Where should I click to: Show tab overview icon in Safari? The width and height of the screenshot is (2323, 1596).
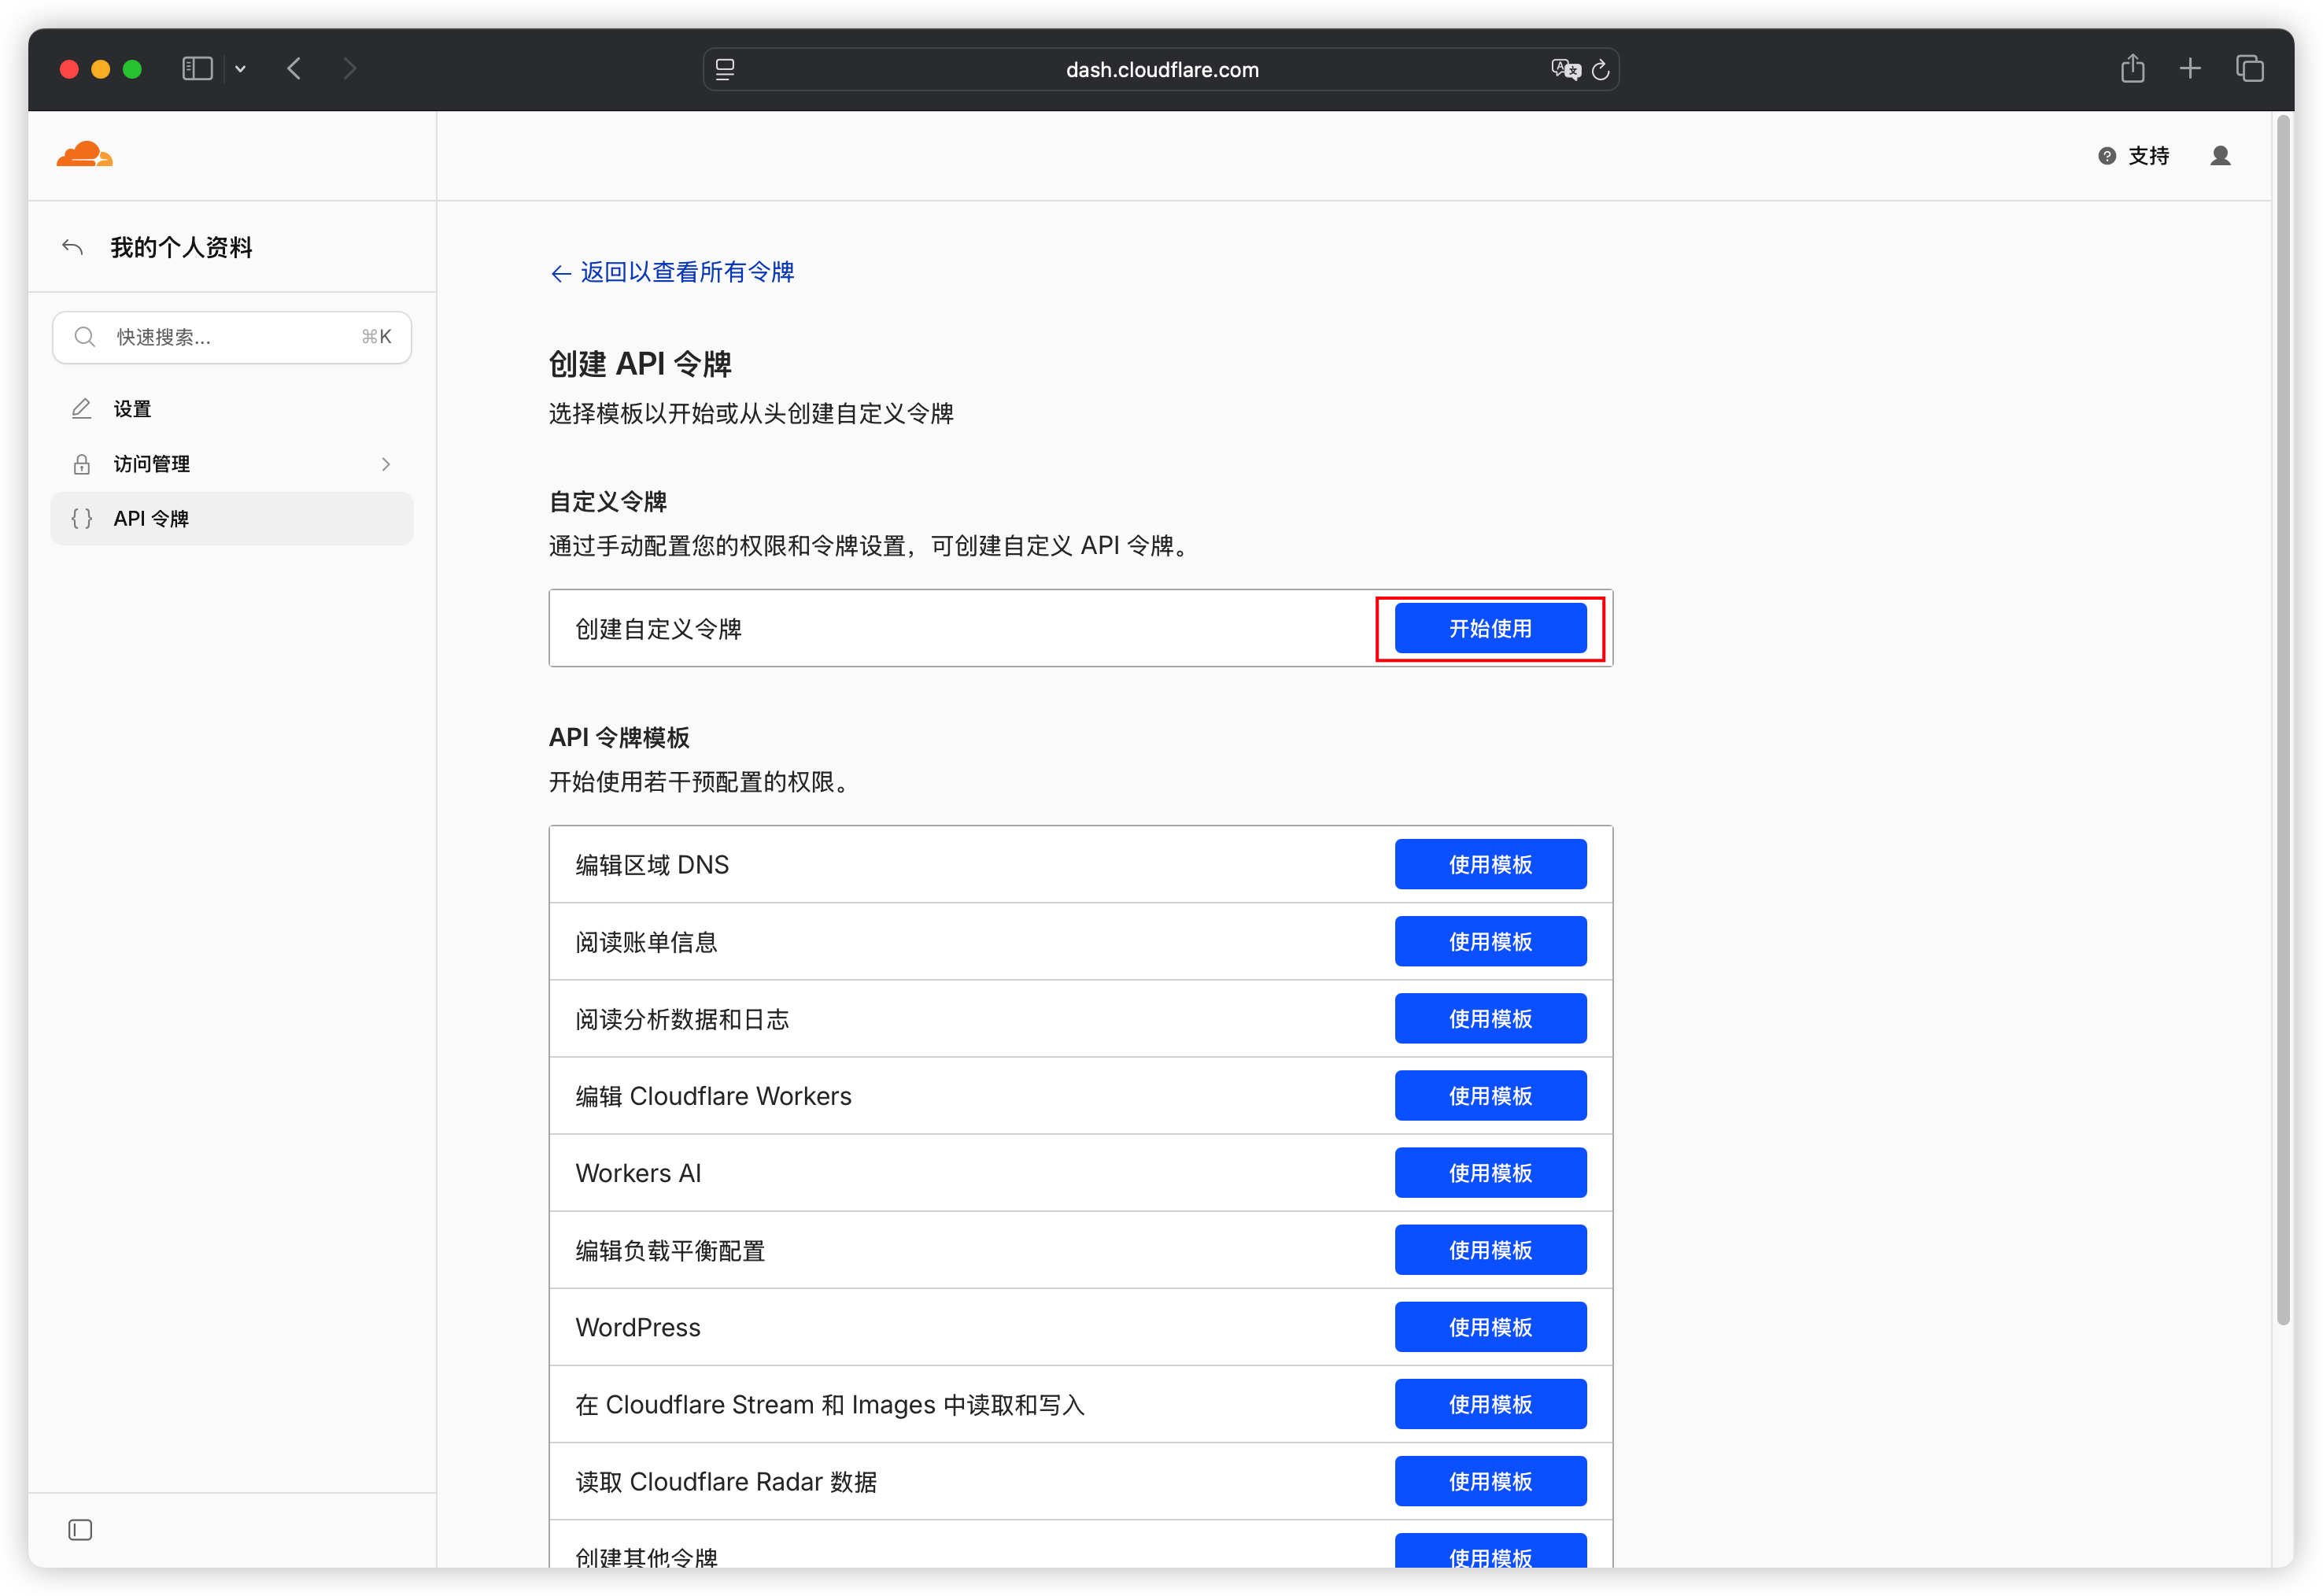click(x=2249, y=68)
